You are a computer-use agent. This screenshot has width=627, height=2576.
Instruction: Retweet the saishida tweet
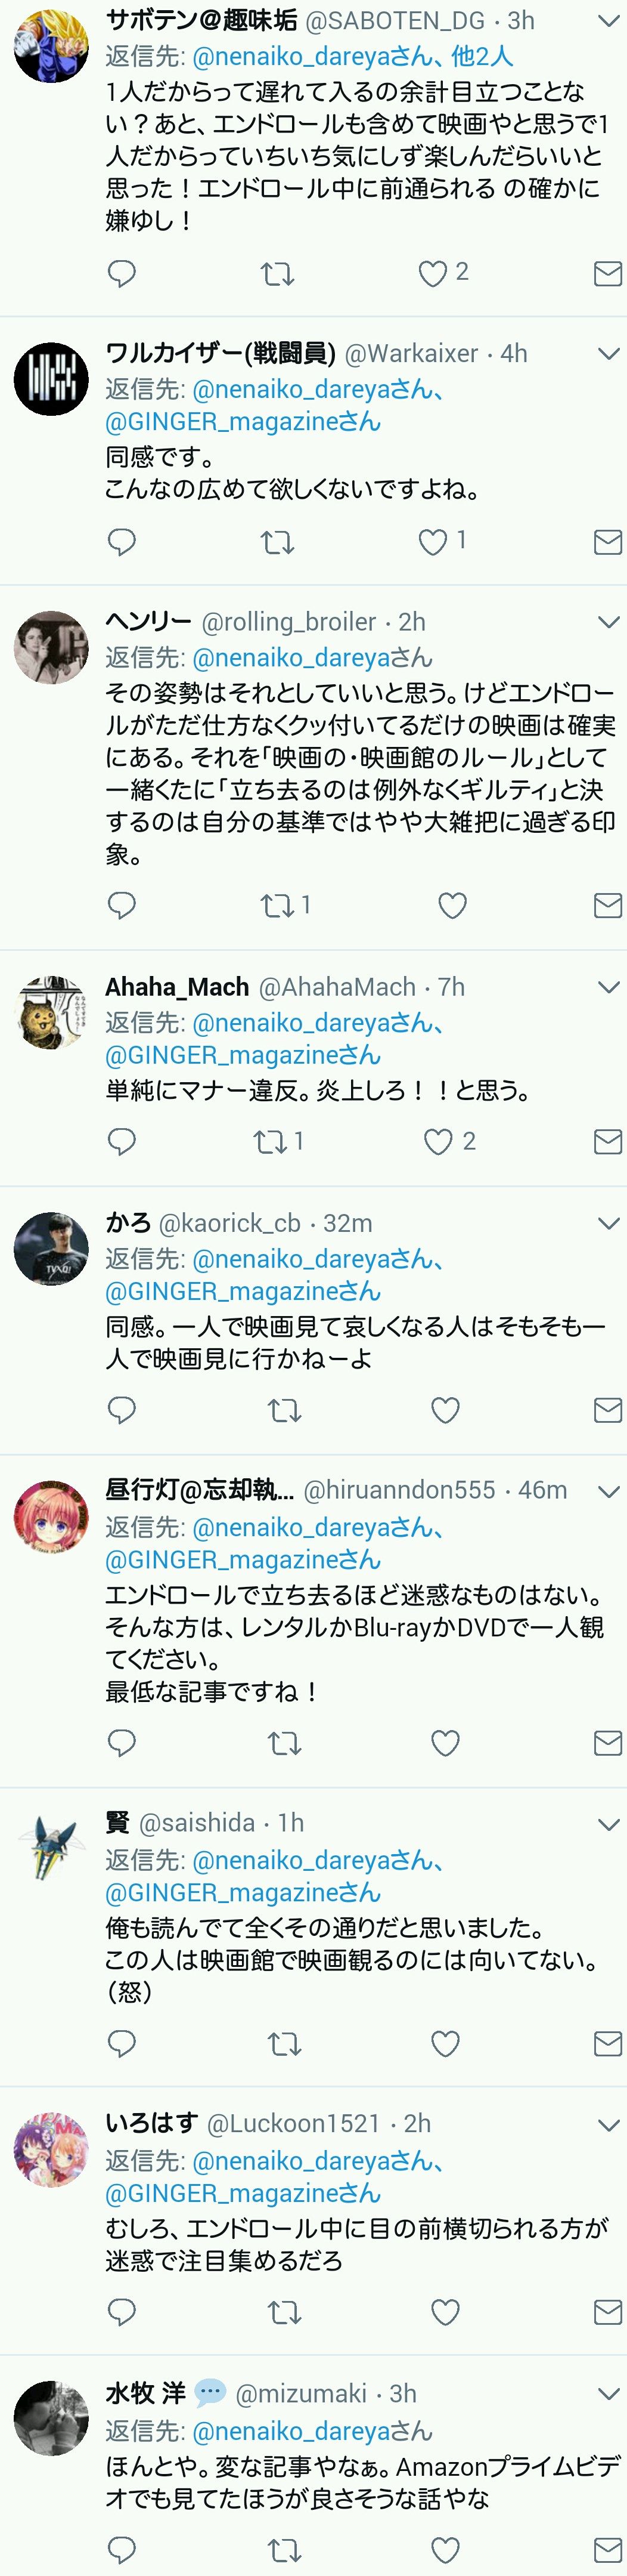click(x=284, y=2044)
